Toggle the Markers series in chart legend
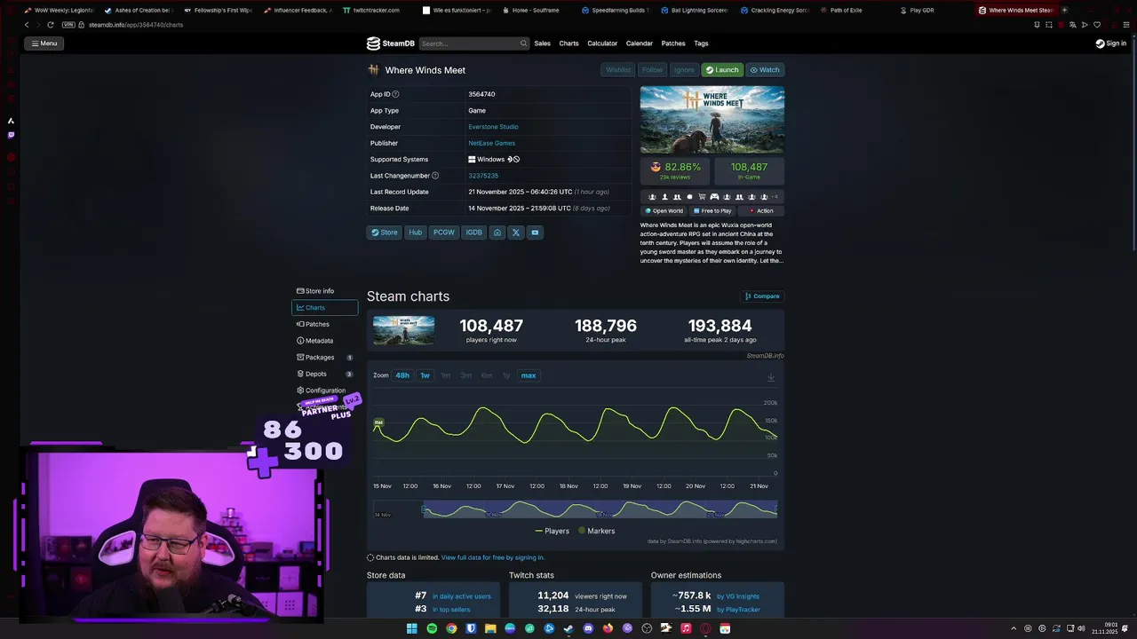1137x639 pixels. pyautogui.click(x=596, y=531)
